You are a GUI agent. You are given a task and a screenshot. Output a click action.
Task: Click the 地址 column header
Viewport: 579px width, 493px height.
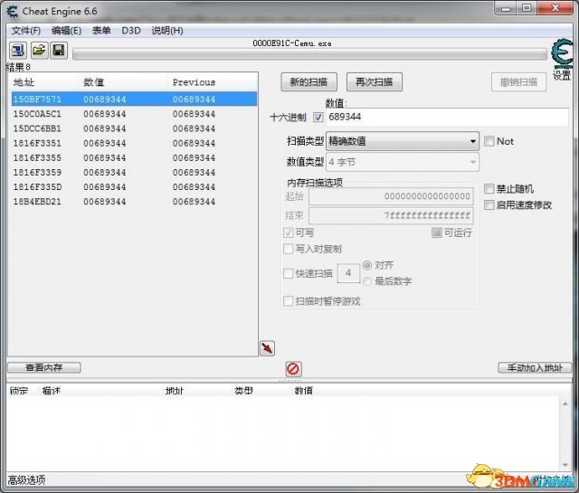coord(43,82)
